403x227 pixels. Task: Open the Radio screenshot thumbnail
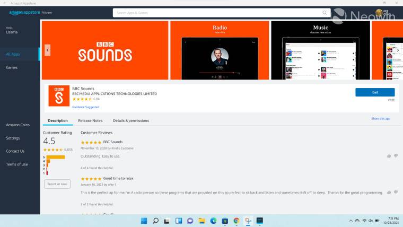pyautogui.click(x=220, y=50)
